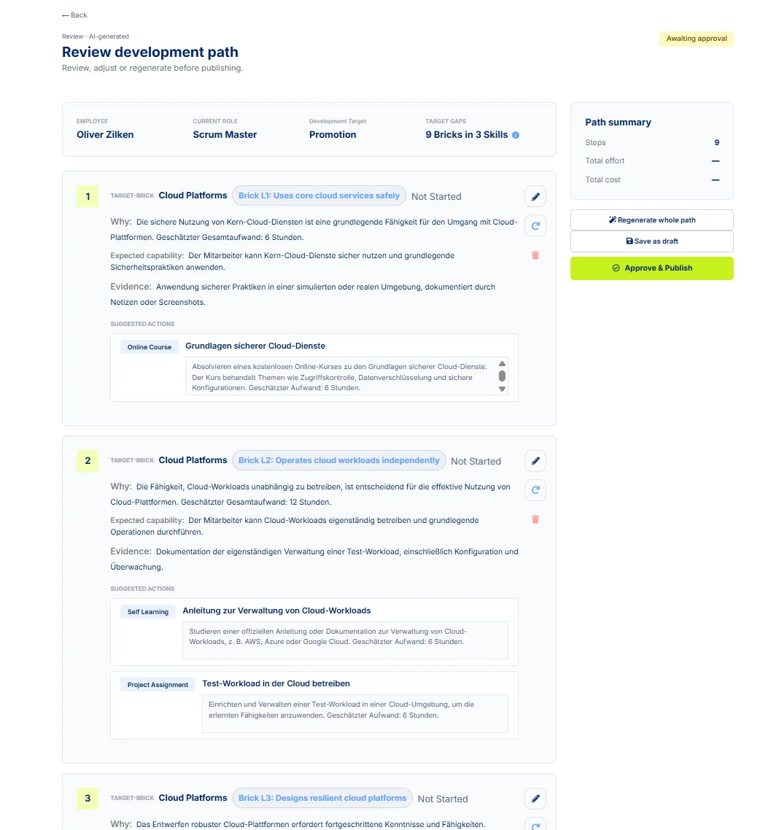
Task: Edit step 1 with its pencil icon
Action: coord(535,196)
